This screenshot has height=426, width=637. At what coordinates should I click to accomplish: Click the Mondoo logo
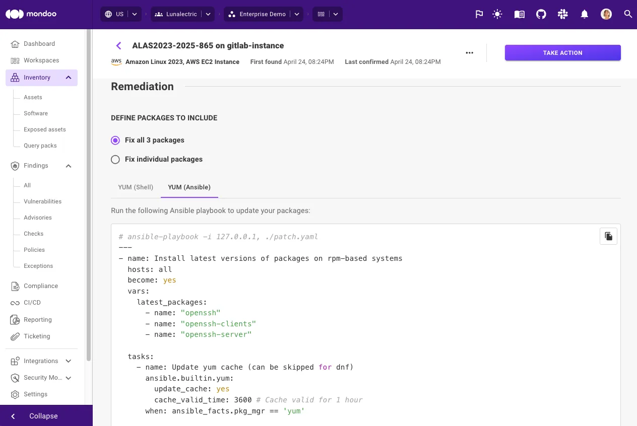[x=31, y=14]
